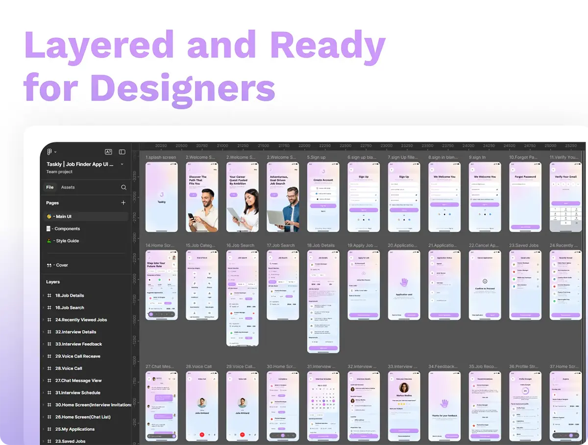Open the Components page
The image size is (588, 445).
coord(67,229)
